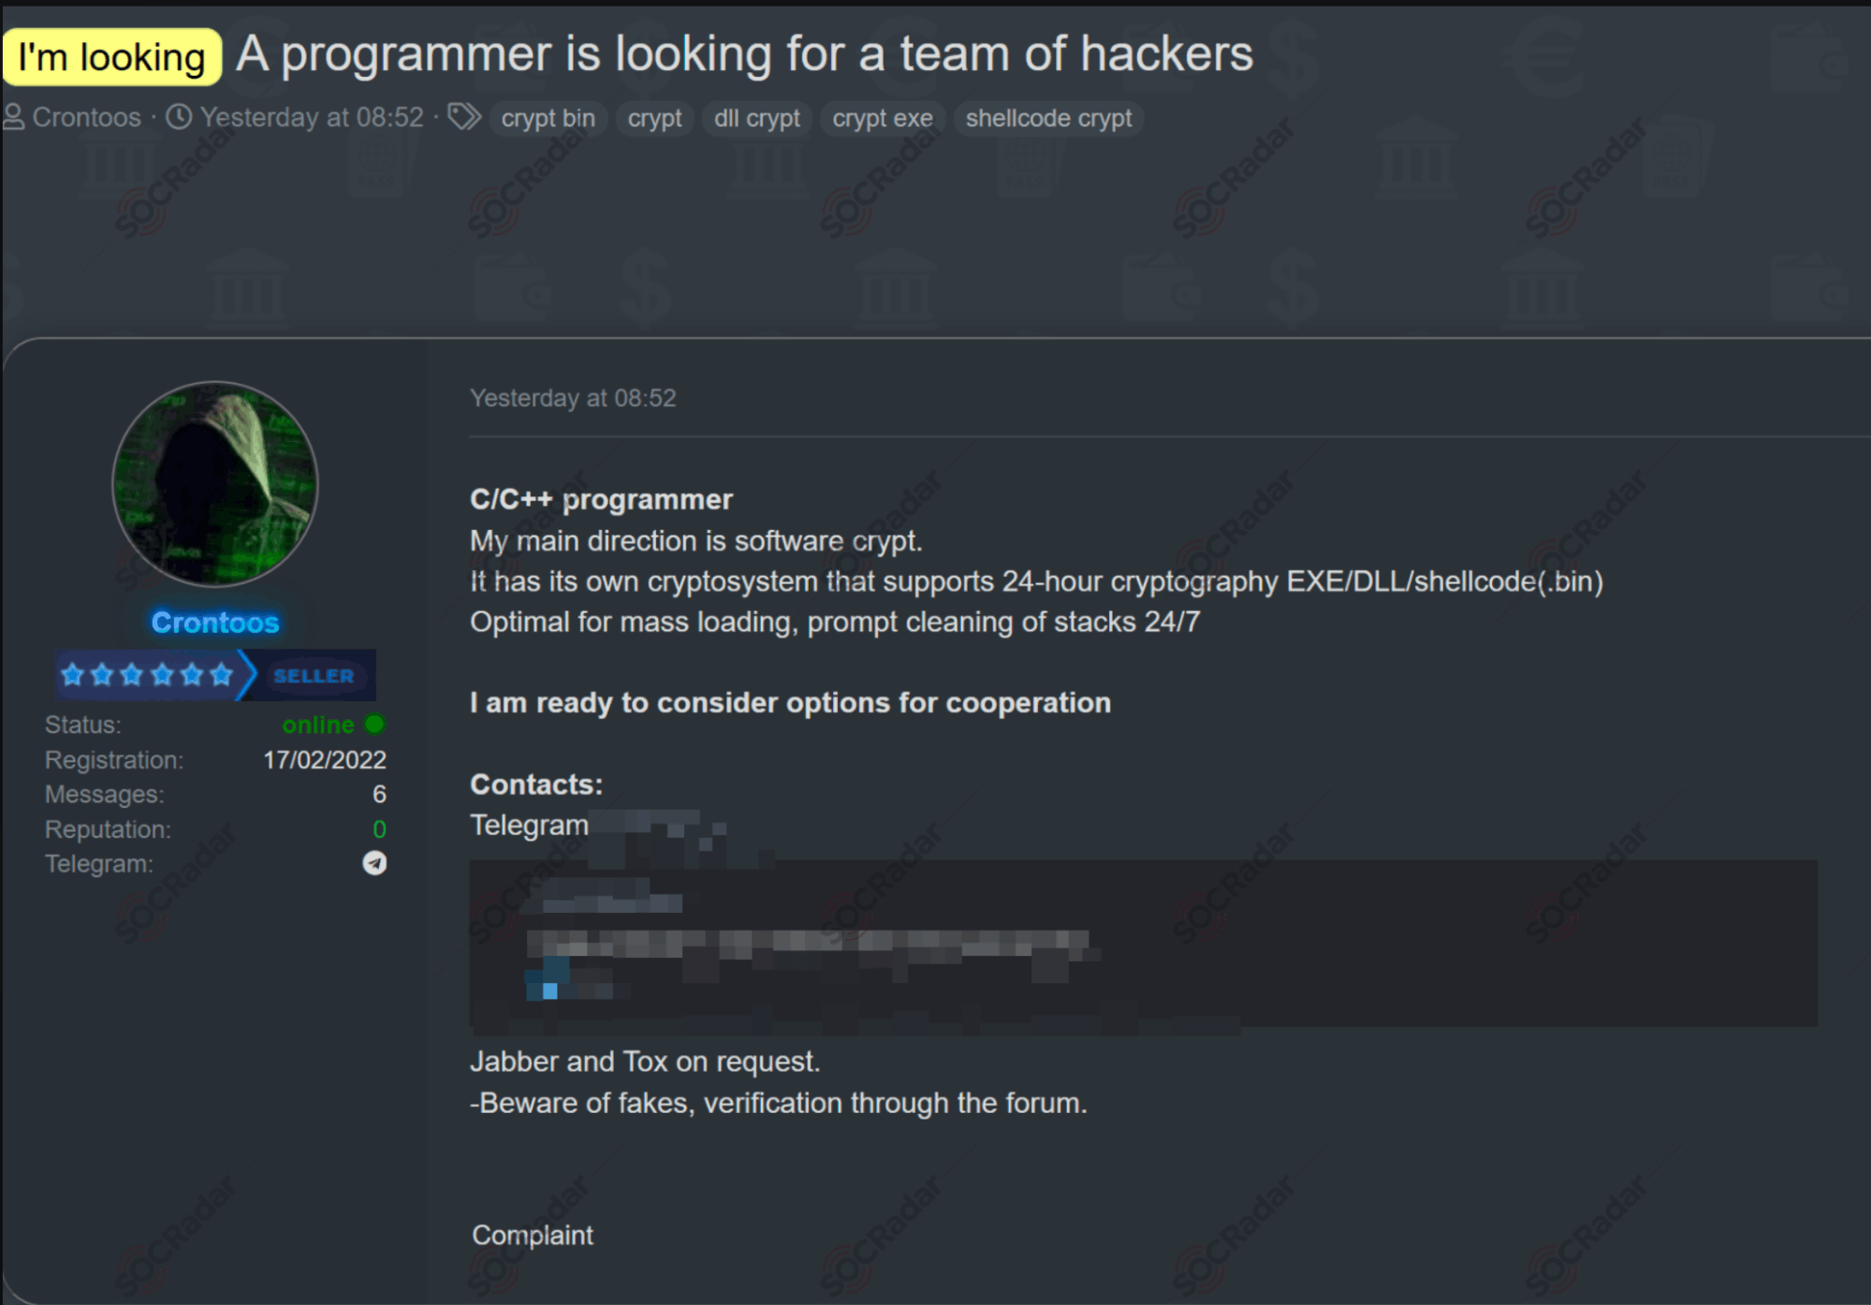
Task: Click the clock icon next to thread date
Action: click(179, 117)
